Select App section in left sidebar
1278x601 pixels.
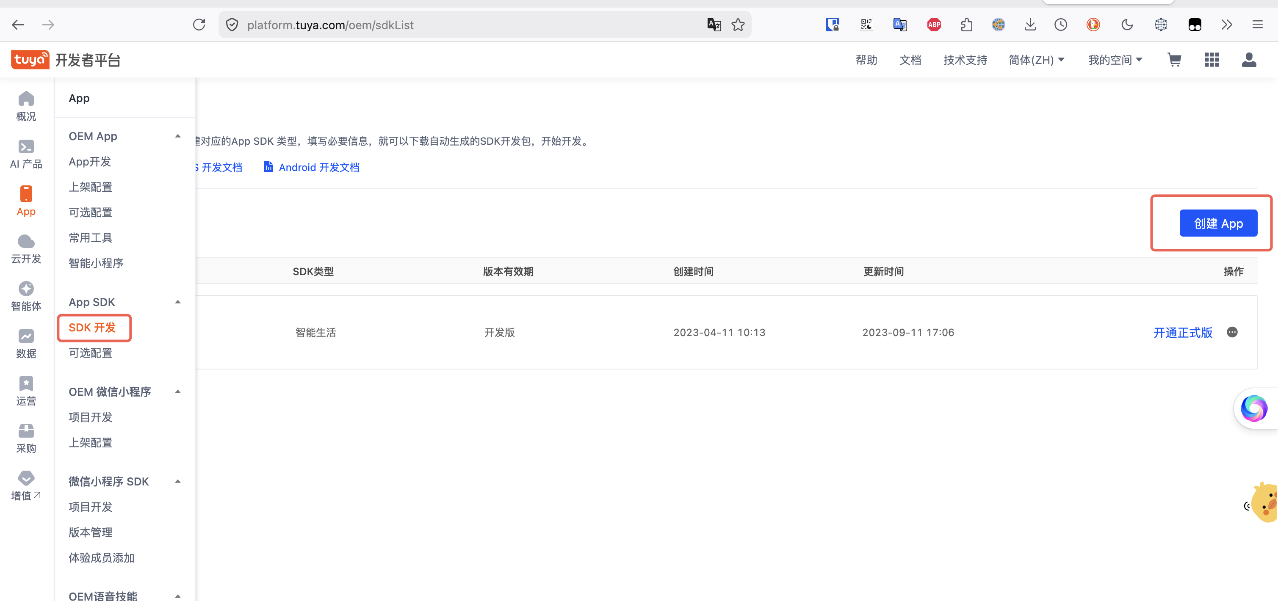(26, 201)
